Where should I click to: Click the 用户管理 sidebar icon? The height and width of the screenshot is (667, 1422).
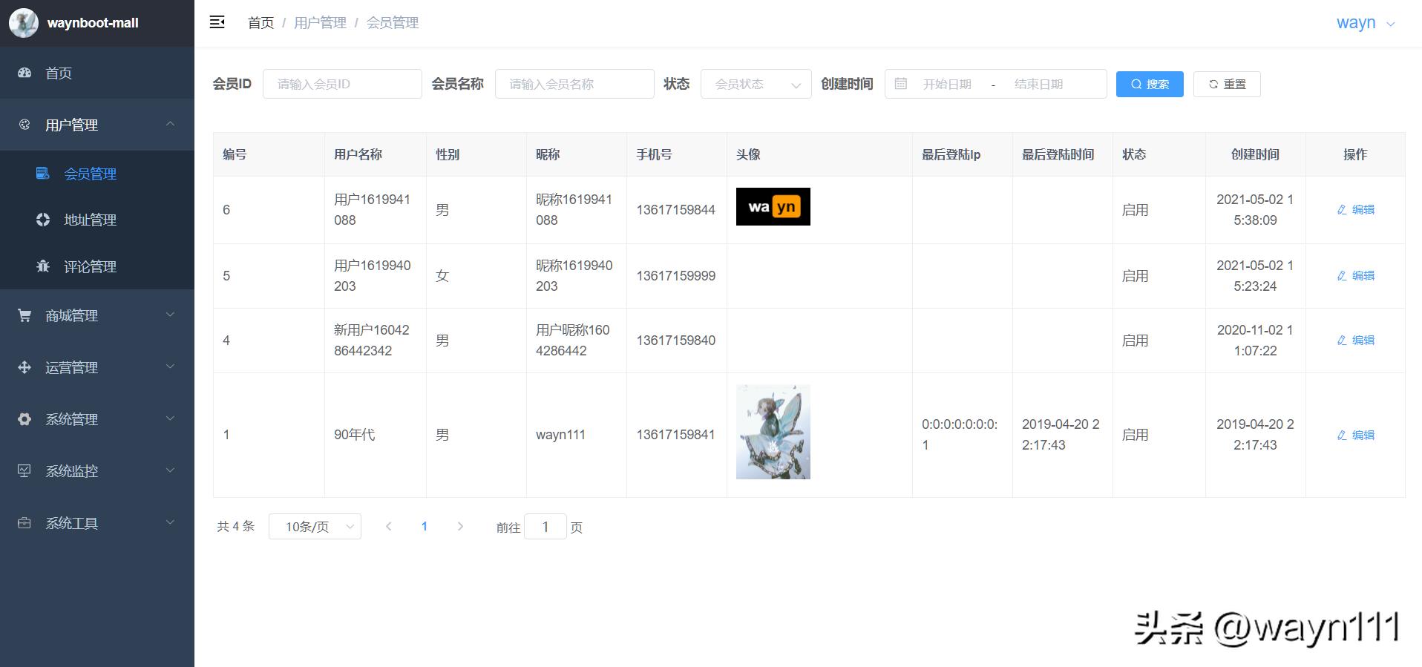tap(24, 125)
